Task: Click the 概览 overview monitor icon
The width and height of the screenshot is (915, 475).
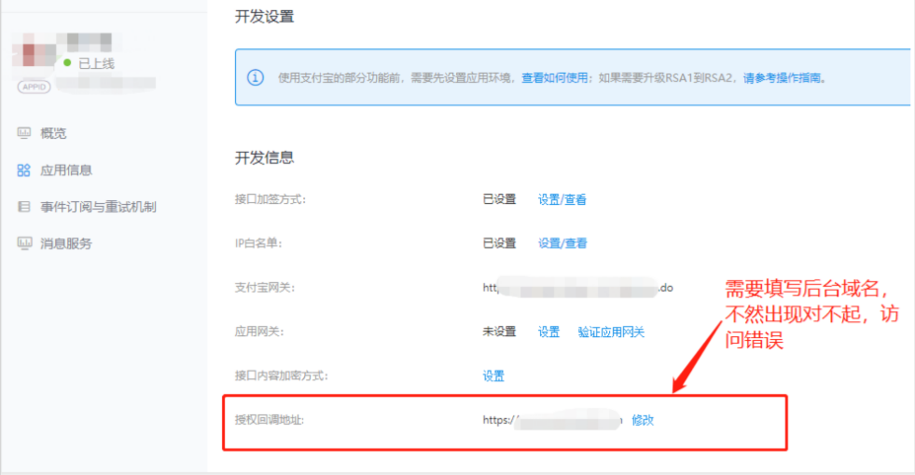Action: tap(24, 133)
